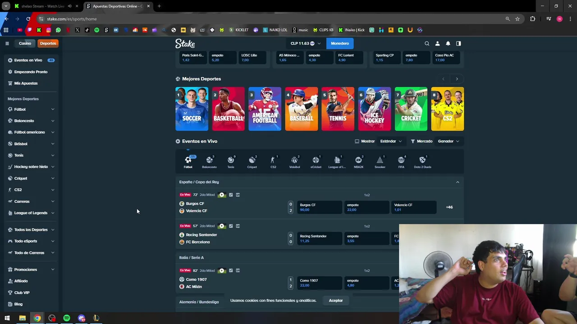Collapse the España / Copa del Rey section
The width and height of the screenshot is (577, 324).
[458, 182]
